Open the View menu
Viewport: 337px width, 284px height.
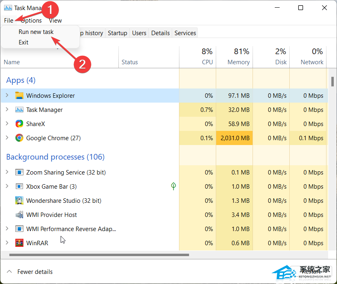coord(55,21)
